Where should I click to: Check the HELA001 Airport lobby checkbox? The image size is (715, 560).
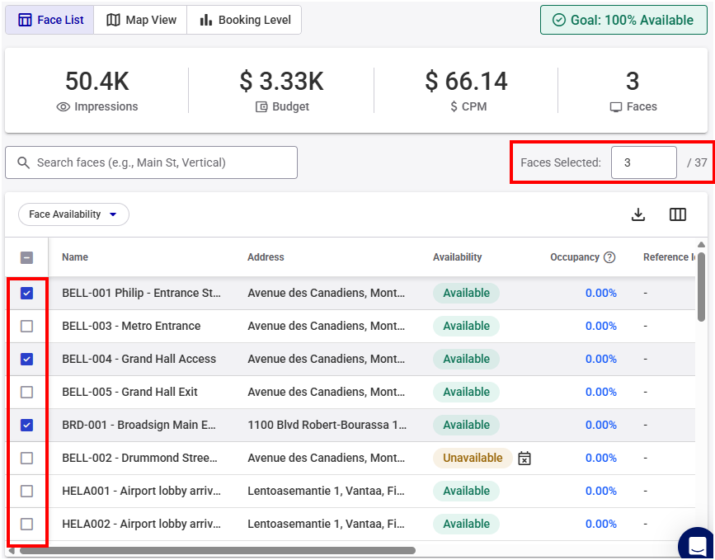(26, 491)
